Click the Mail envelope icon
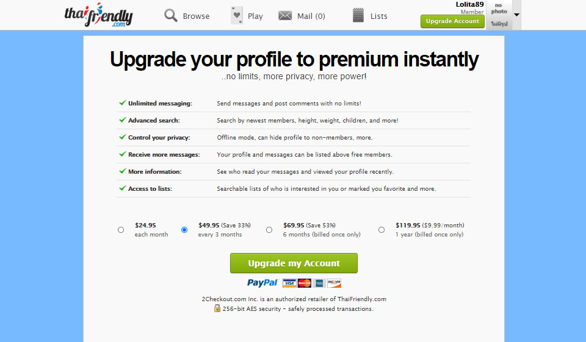Image resolution: width=586 pixels, height=342 pixels. (x=285, y=16)
